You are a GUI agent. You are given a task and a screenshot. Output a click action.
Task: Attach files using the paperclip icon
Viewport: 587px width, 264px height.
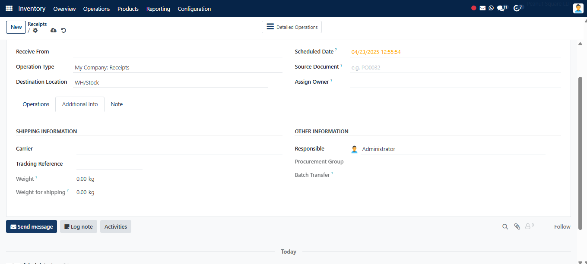pyautogui.click(x=517, y=226)
